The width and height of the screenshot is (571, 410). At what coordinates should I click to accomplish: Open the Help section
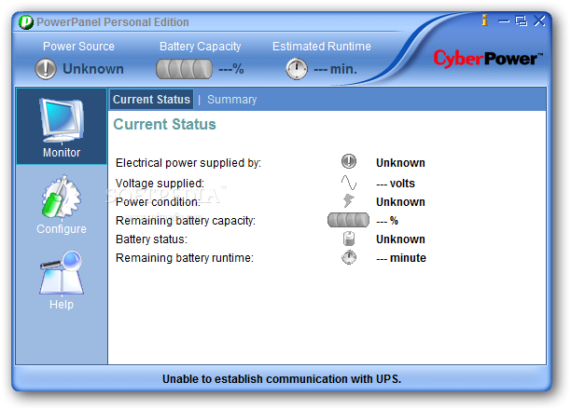pyautogui.click(x=62, y=280)
